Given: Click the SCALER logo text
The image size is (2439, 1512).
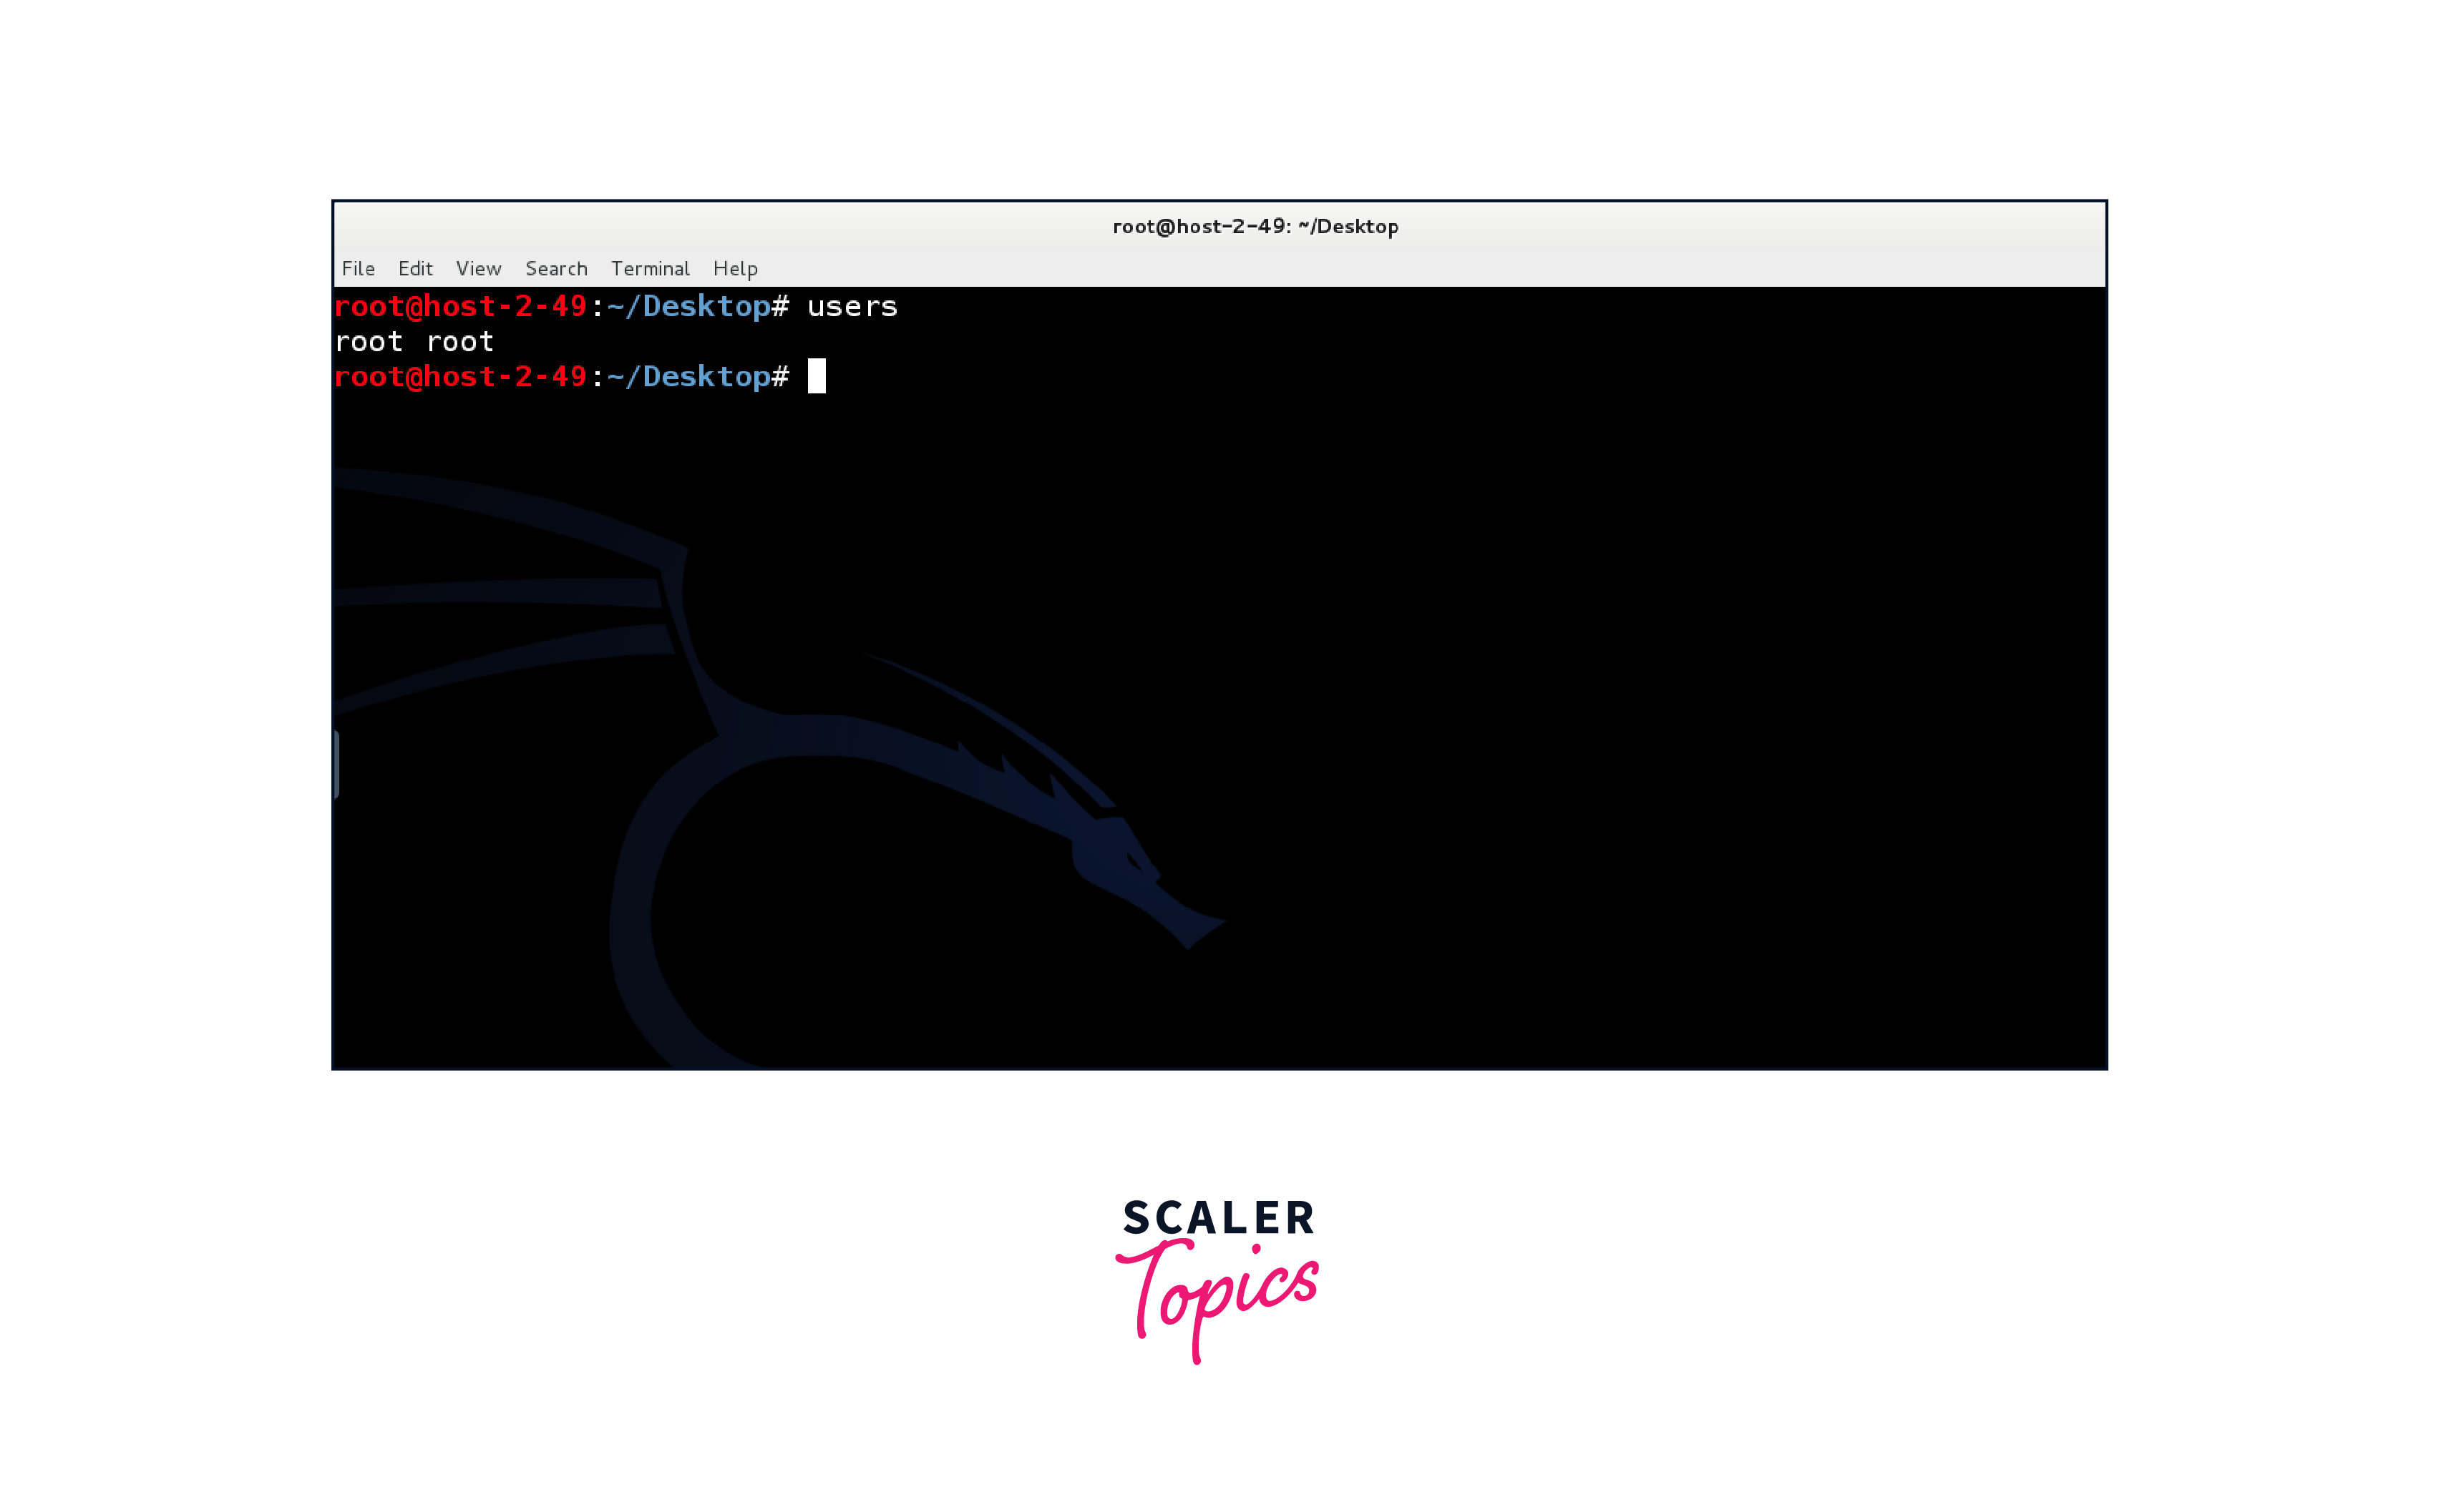Looking at the screenshot, I should click(1219, 1219).
